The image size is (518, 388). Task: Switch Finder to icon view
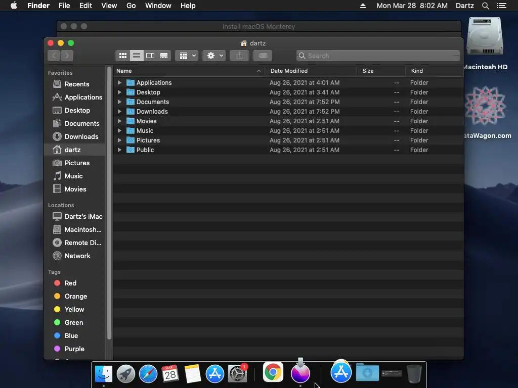coord(123,56)
